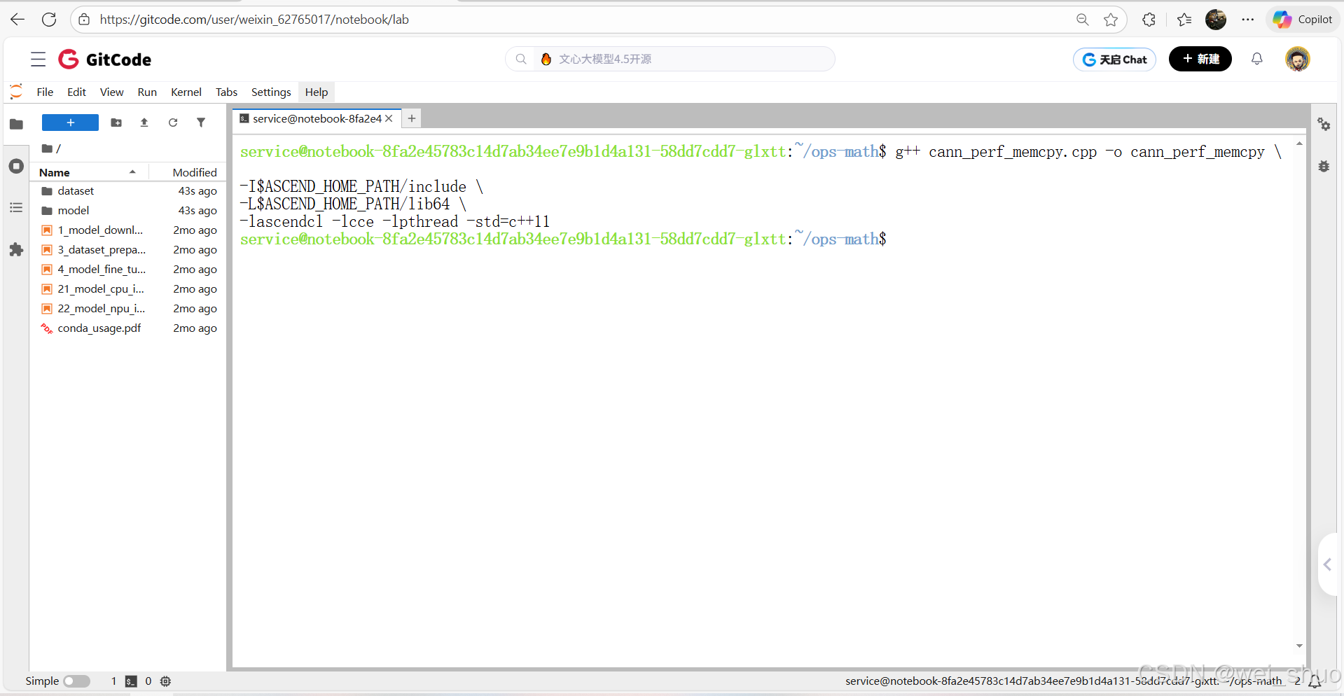Open the View menu
Viewport: 1344px width, 696px height.
[111, 92]
